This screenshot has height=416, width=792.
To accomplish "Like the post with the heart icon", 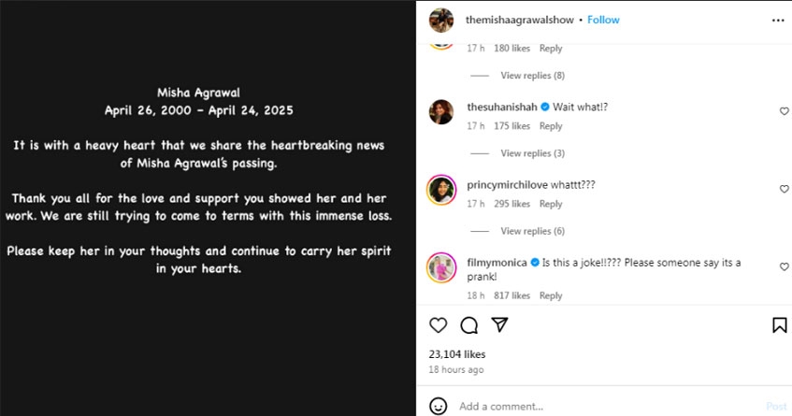I will [438, 325].
